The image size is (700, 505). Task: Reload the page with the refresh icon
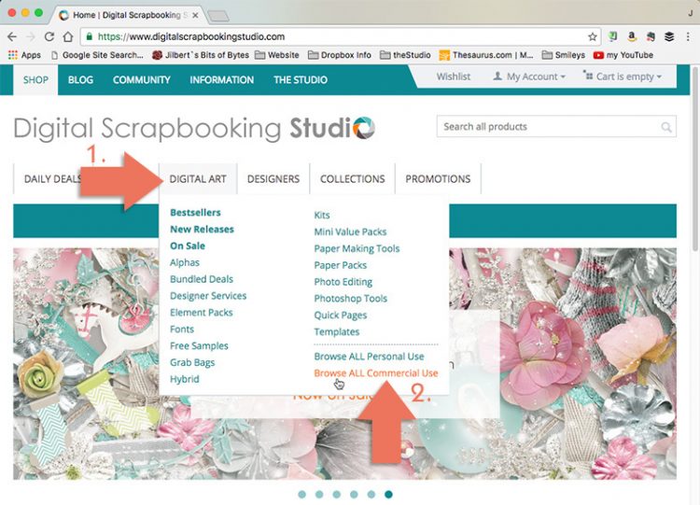(49, 36)
